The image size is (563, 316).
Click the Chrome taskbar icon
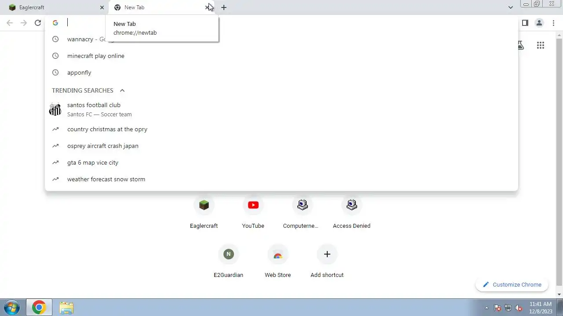pos(39,308)
